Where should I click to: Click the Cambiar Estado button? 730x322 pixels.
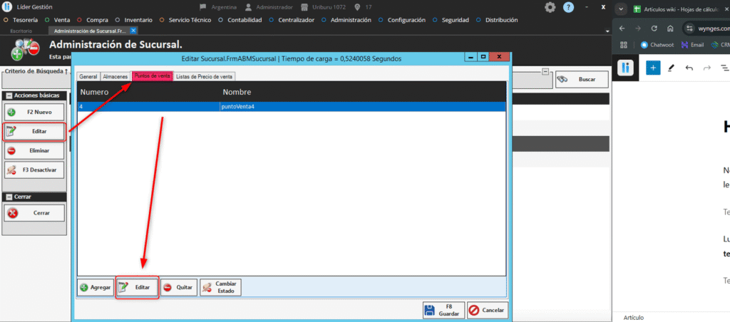coord(220,287)
